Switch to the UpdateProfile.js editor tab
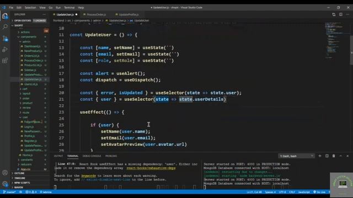Viewport: 353px width, 198px height. 129,14
